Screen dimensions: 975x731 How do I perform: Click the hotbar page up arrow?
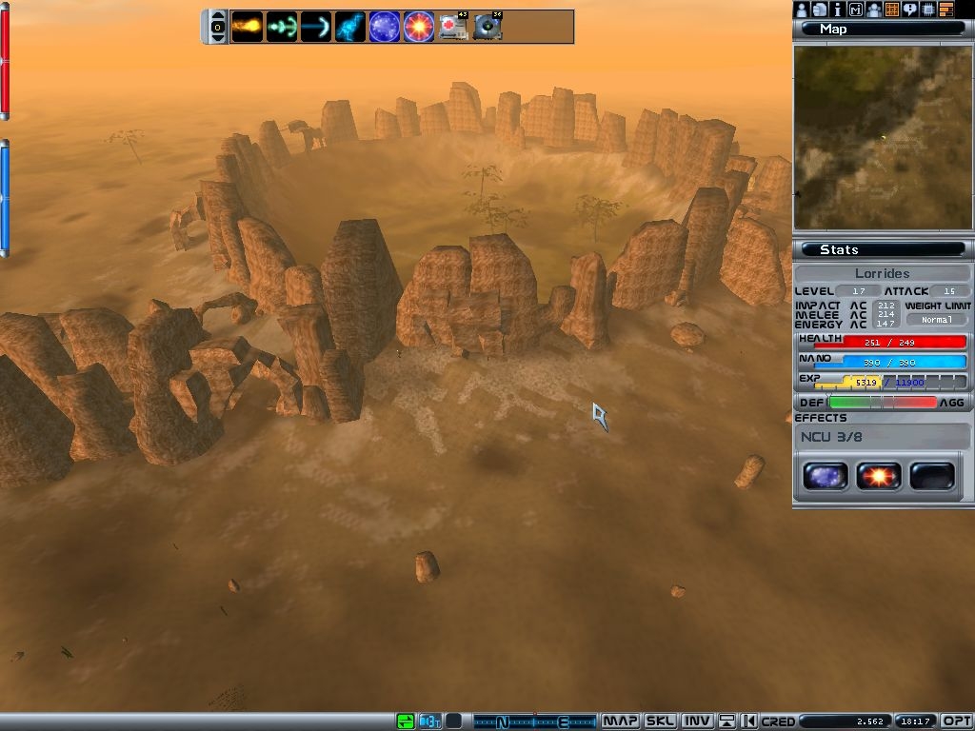(x=218, y=17)
